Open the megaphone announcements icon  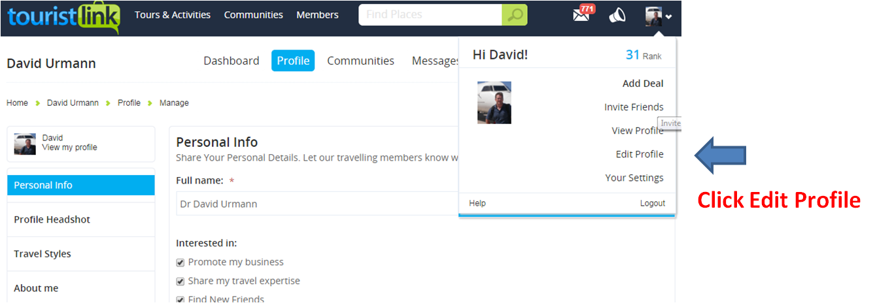click(x=617, y=16)
